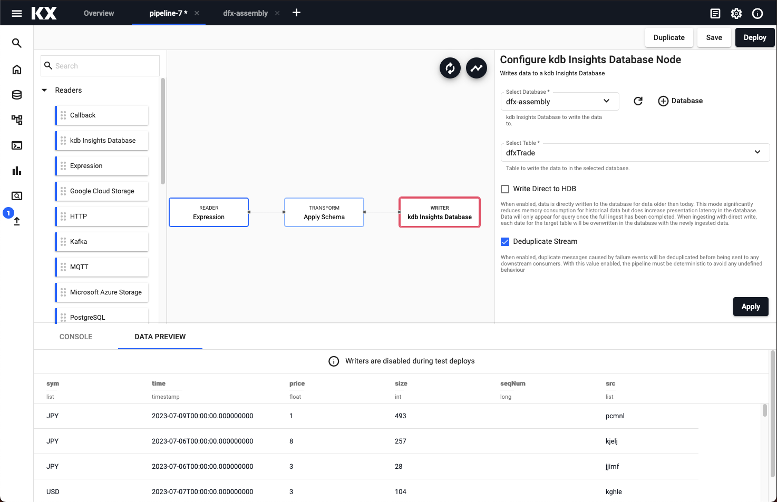The height and width of the screenshot is (502, 777).
Task: Open the scratchpad notes icon in header
Action: click(715, 14)
